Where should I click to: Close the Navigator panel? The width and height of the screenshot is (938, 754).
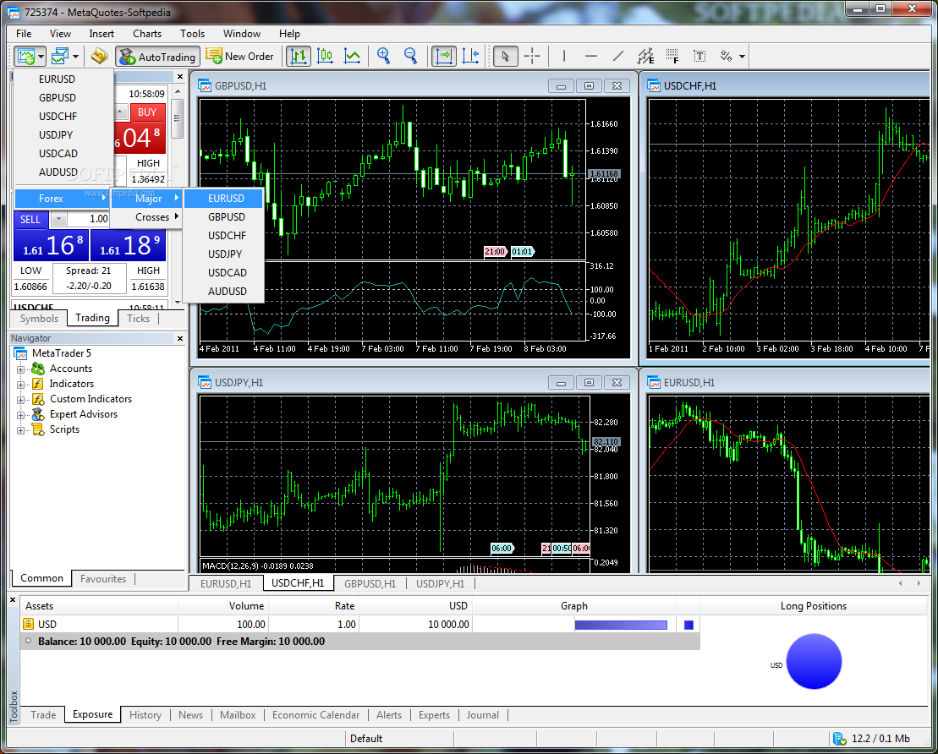180,338
